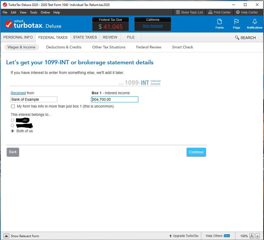
Task: Click the 'Help Center' label
Action: [x=249, y=12]
